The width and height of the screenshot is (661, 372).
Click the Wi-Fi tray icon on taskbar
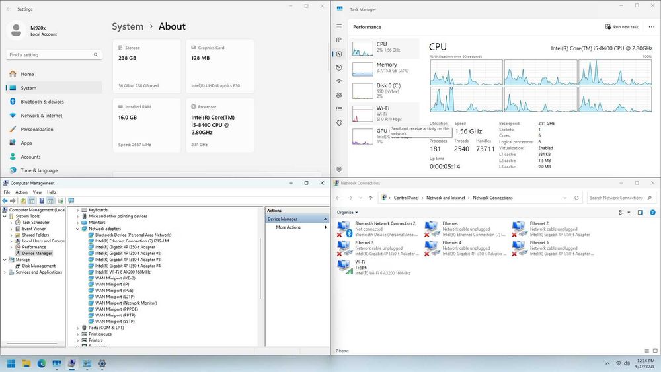[619, 363]
